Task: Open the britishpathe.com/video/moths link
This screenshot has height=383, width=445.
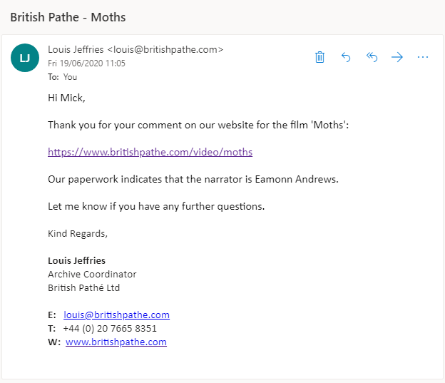Action: (x=150, y=152)
